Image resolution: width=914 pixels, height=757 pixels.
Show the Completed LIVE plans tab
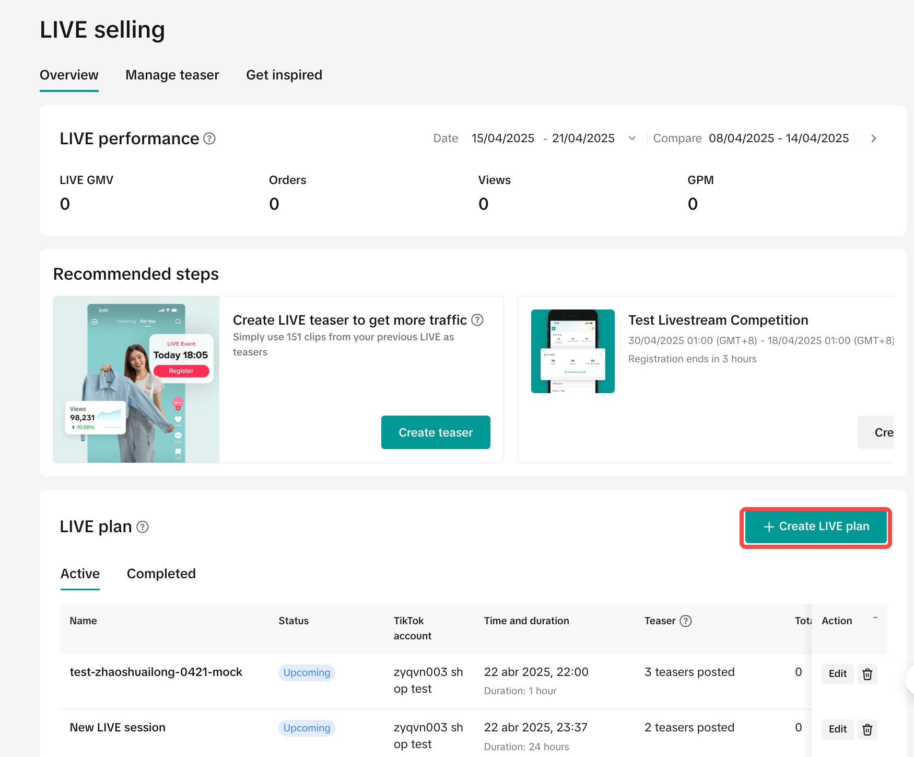point(161,574)
